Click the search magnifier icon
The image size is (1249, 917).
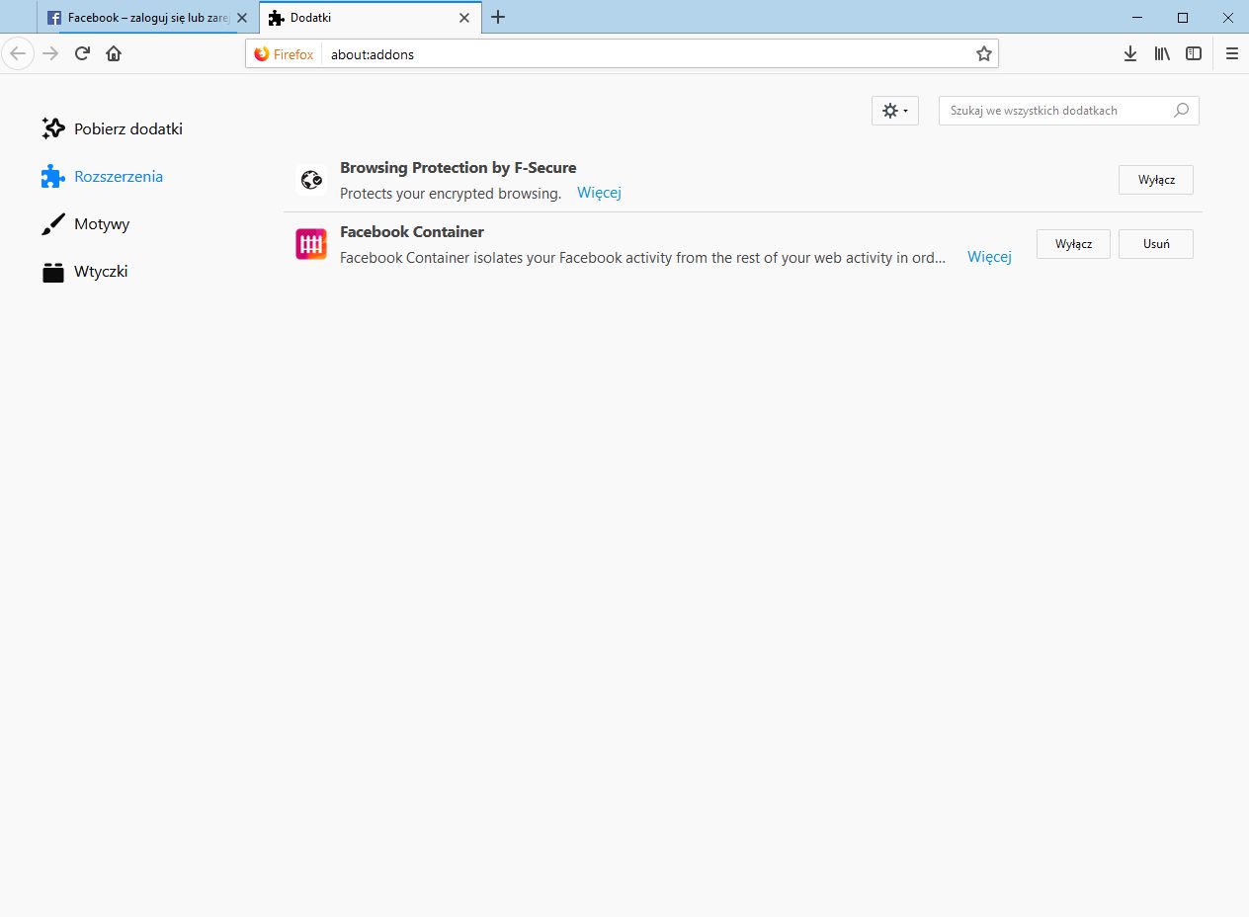tap(1181, 111)
